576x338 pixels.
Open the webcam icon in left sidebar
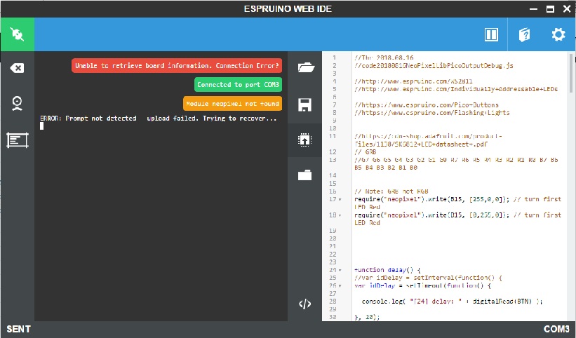[x=17, y=104]
